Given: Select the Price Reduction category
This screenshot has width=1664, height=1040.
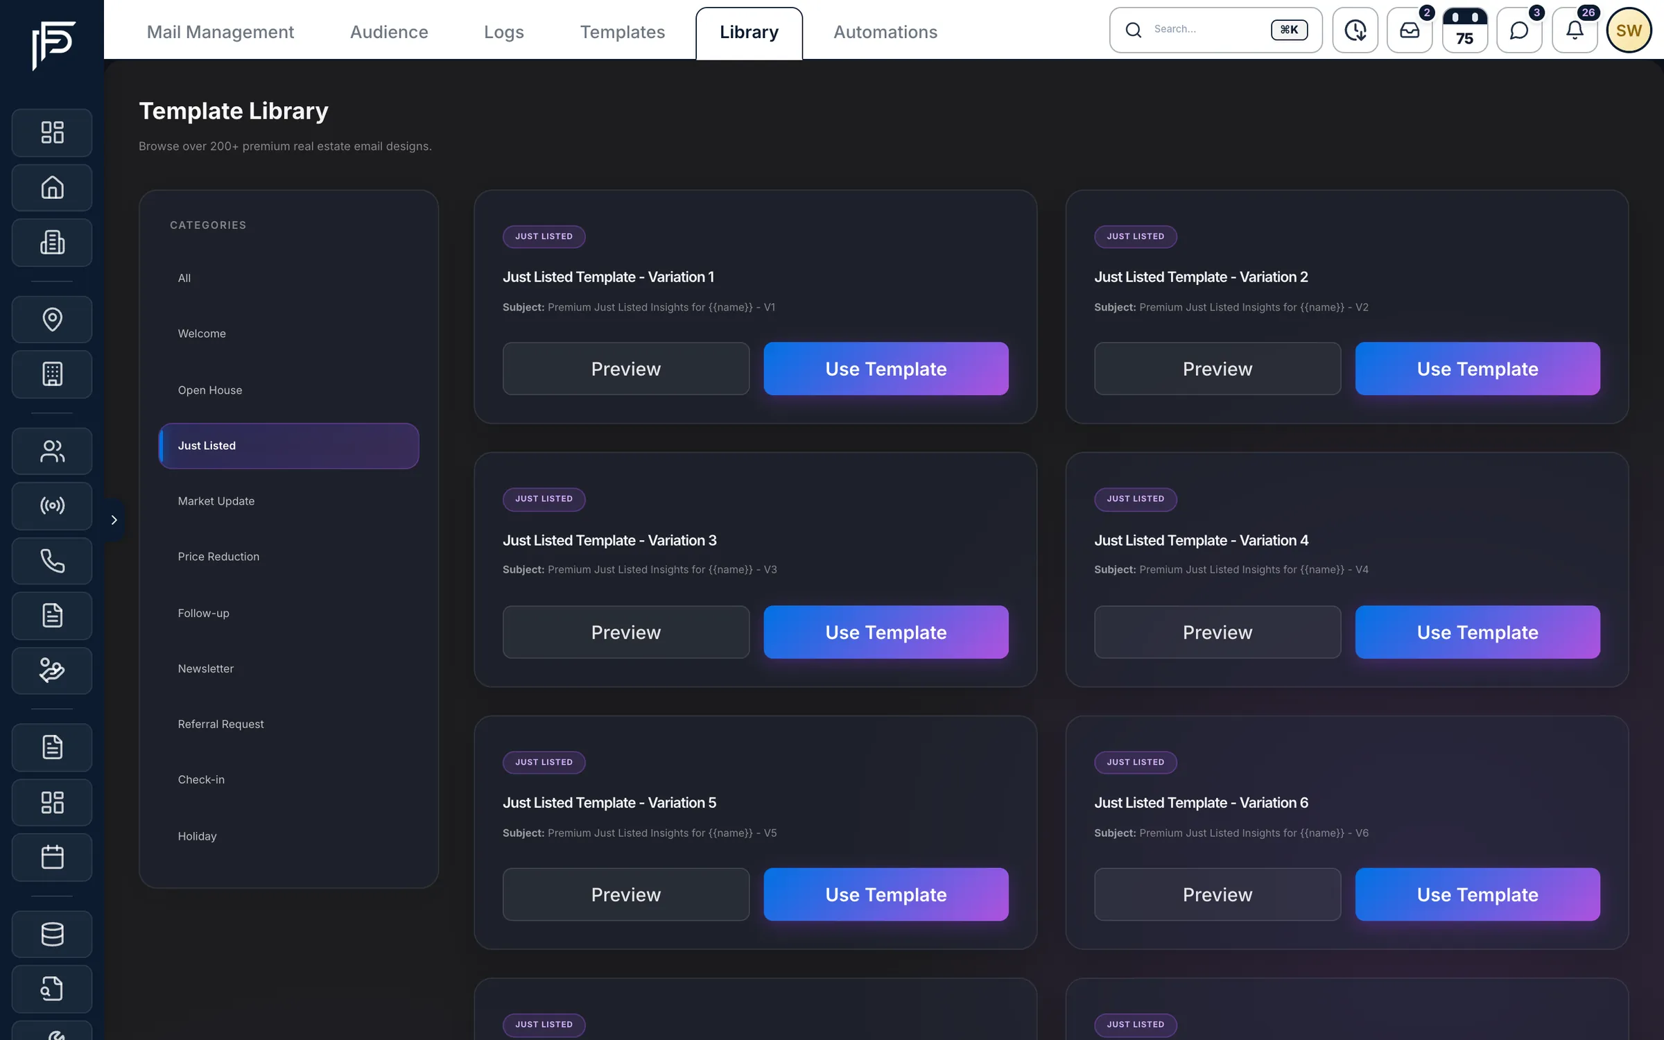Looking at the screenshot, I should pos(288,556).
